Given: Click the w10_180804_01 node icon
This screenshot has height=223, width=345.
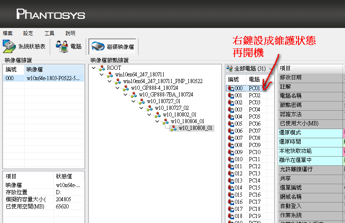Looking at the screenshot, I should pyautogui.click(x=165, y=122).
